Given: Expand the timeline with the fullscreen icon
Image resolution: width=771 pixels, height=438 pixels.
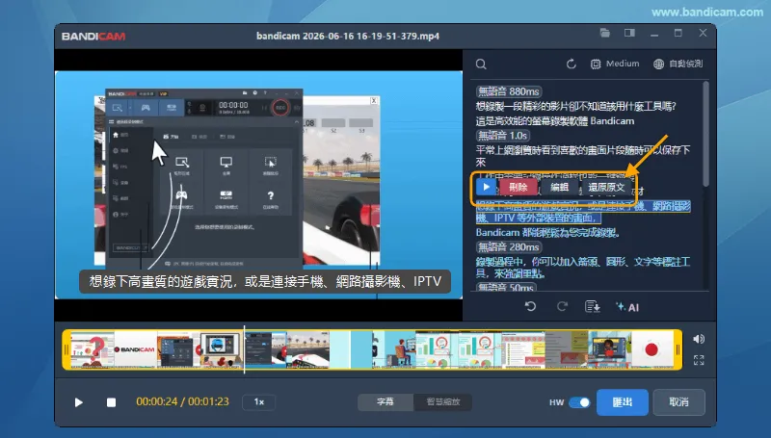Looking at the screenshot, I should (698, 360).
